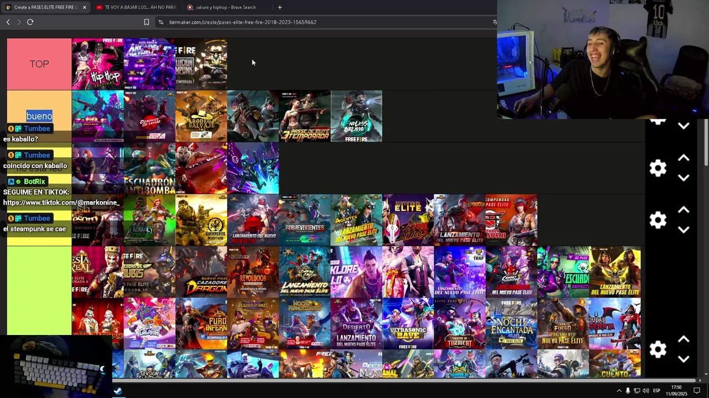Image resolution: width=709 pixels, height=398 pixels.
Task: Click the TOP tier label
Action: pos(39,64)
